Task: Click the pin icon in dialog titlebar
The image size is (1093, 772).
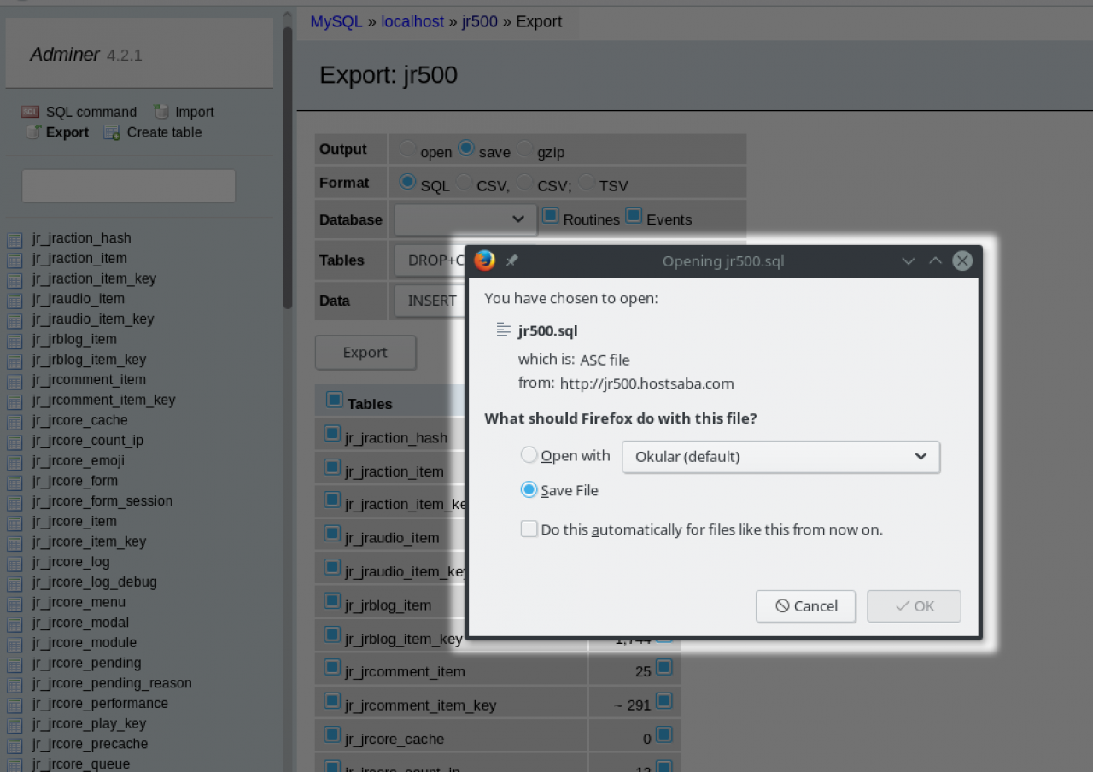Action: (x=512, y=261)
